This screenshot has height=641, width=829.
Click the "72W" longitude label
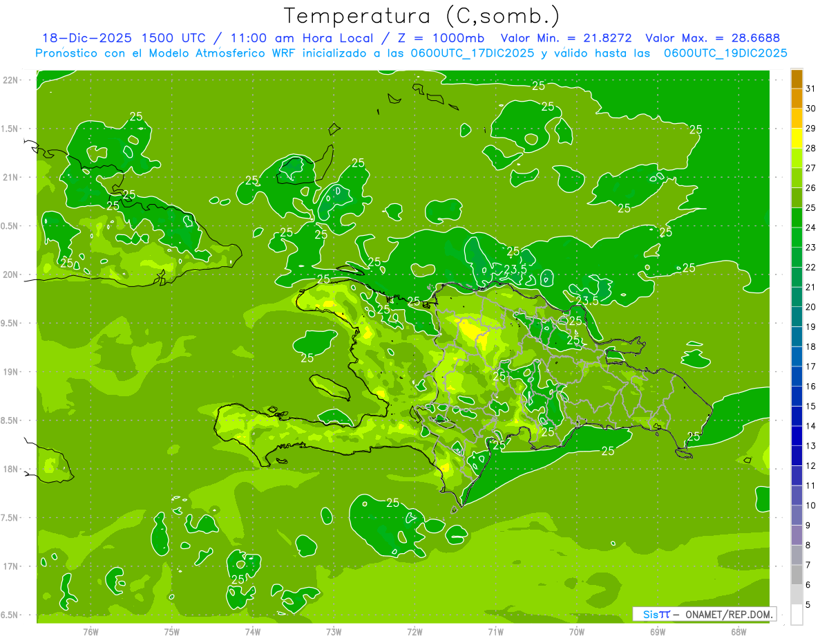pyautogui.click(x=414, y=632)
